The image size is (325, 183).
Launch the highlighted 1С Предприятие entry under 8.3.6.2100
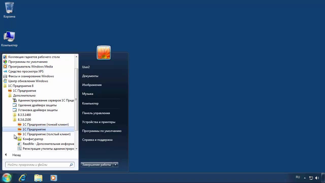pos(38,129)
